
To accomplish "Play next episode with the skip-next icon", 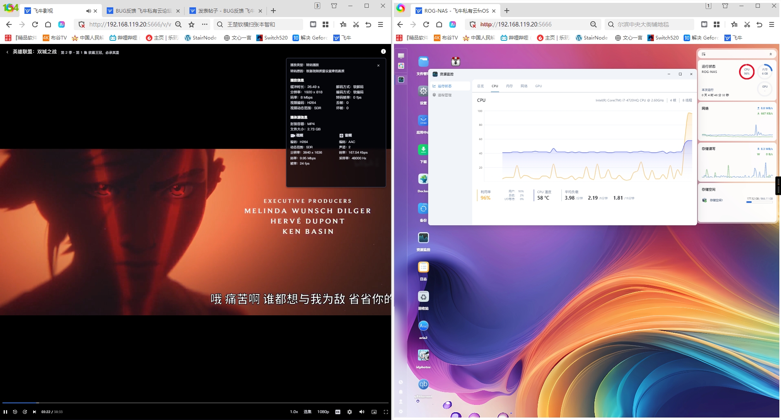I will point(35,412).
